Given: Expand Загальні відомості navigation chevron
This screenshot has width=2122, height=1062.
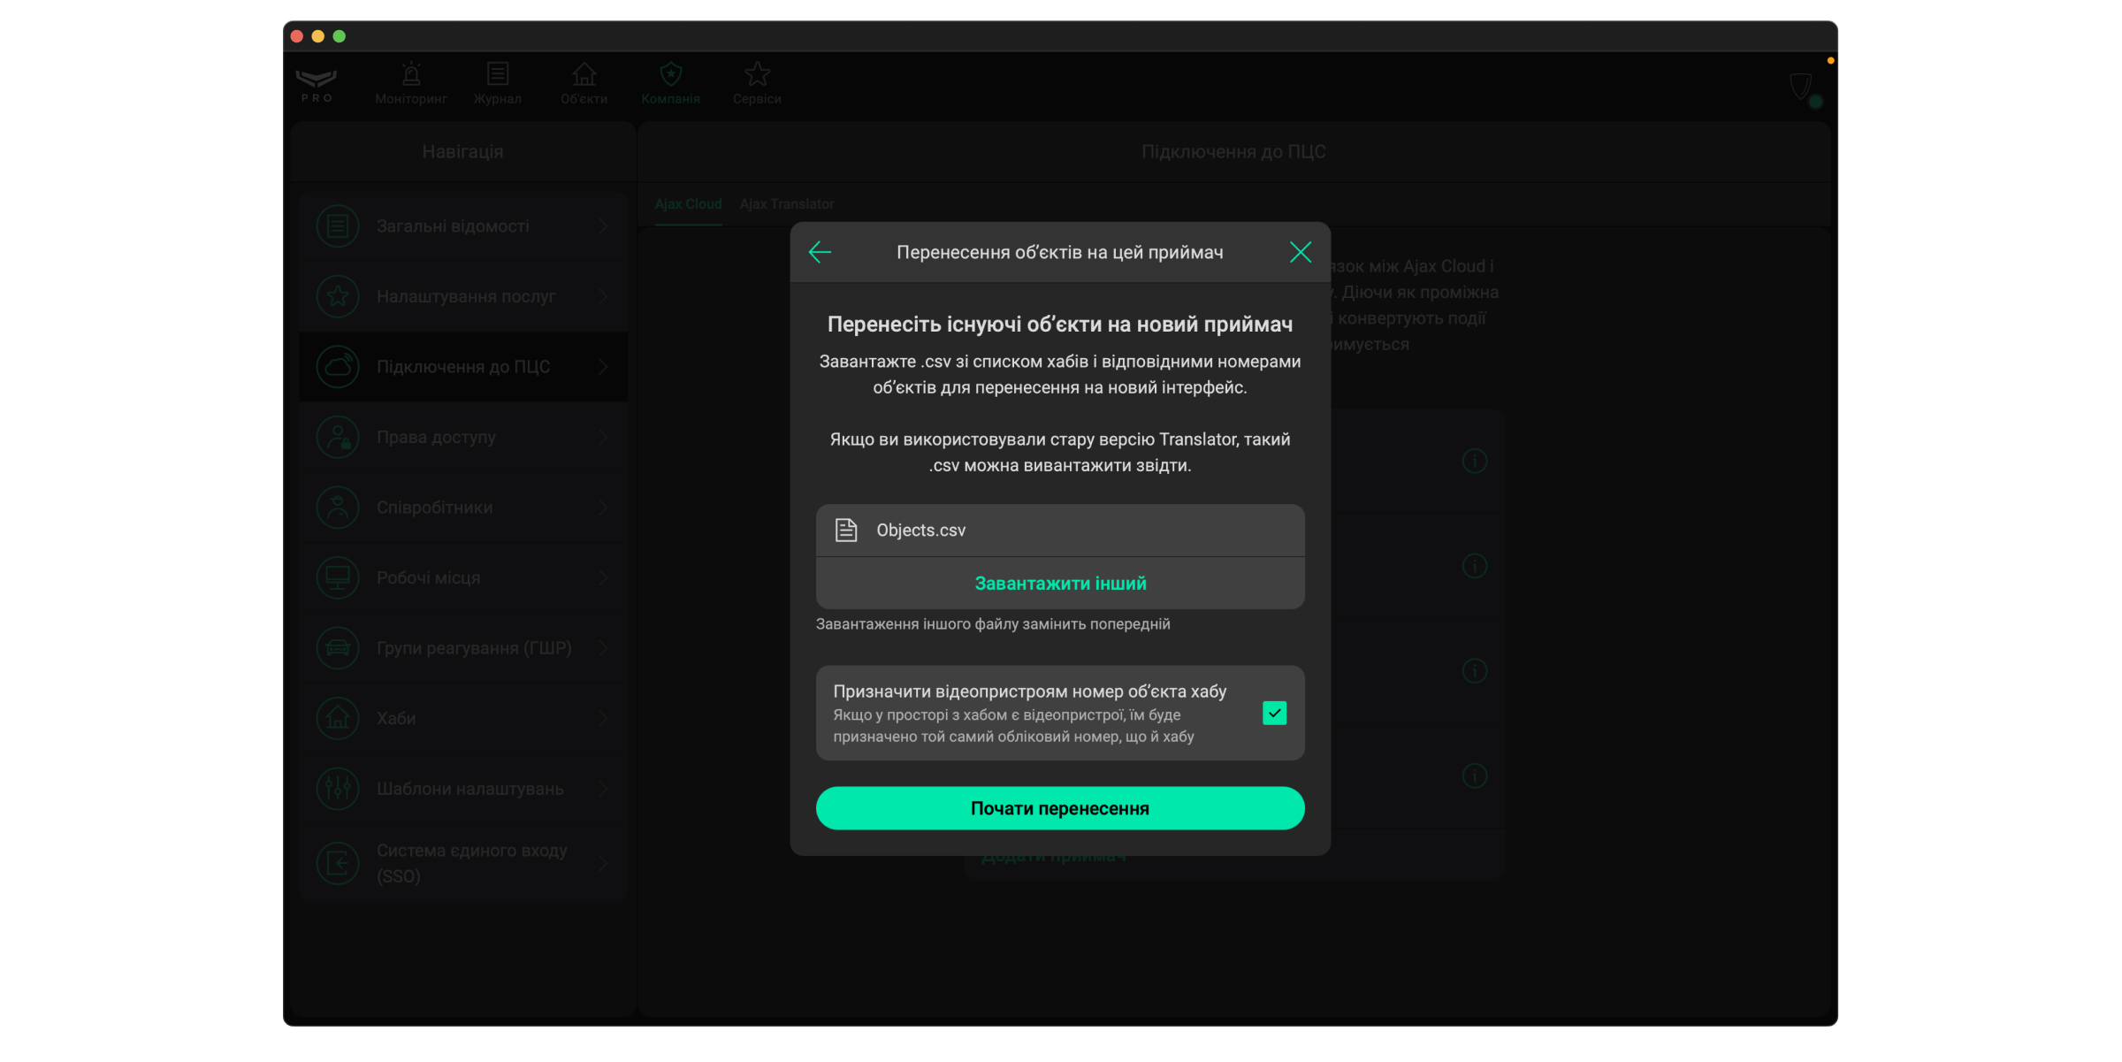Looking at the screenshot, I should 603,226.
